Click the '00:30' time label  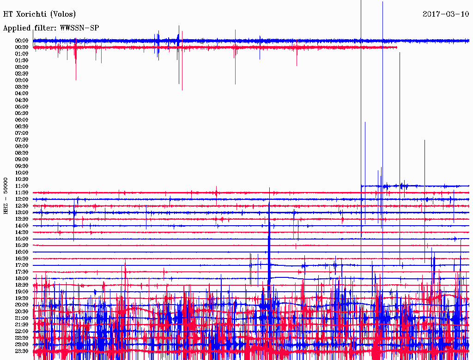tap(22, 47)
